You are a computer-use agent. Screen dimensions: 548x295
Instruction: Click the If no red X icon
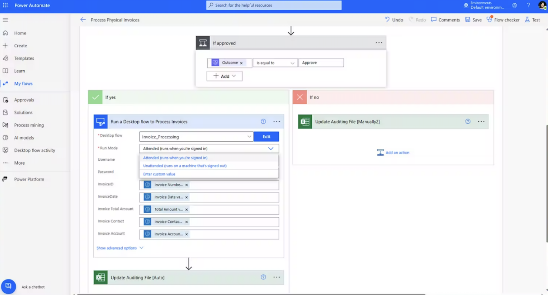[x=300, y=97]
